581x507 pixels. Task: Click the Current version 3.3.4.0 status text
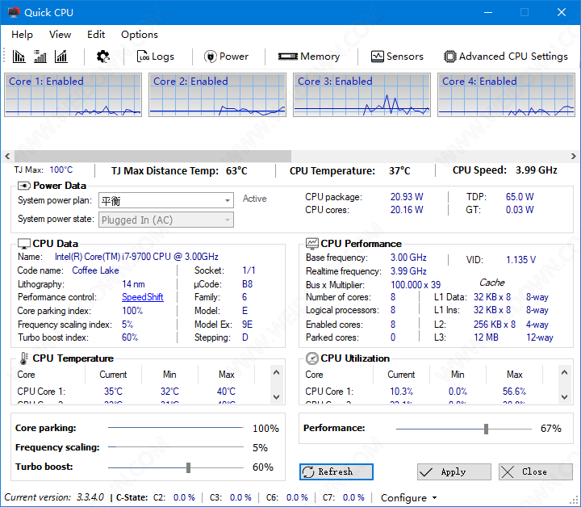point(54,497)
